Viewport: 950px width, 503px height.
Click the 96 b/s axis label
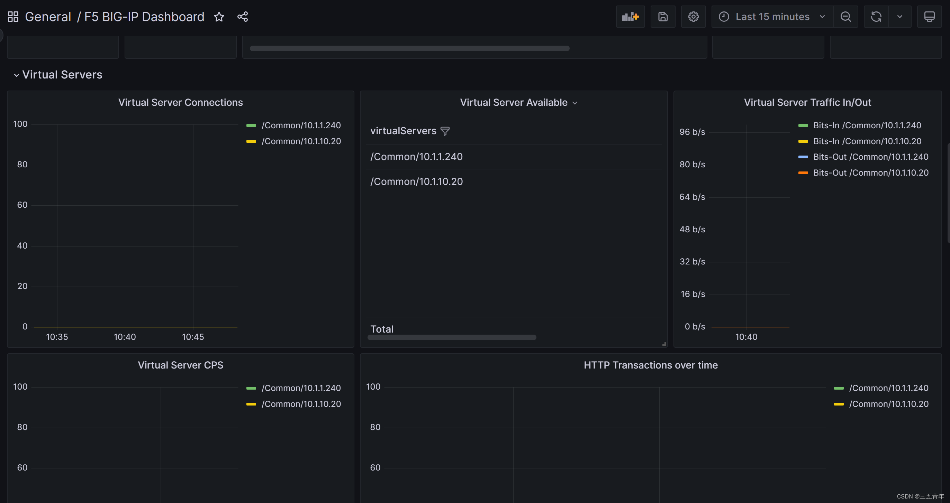692,132
